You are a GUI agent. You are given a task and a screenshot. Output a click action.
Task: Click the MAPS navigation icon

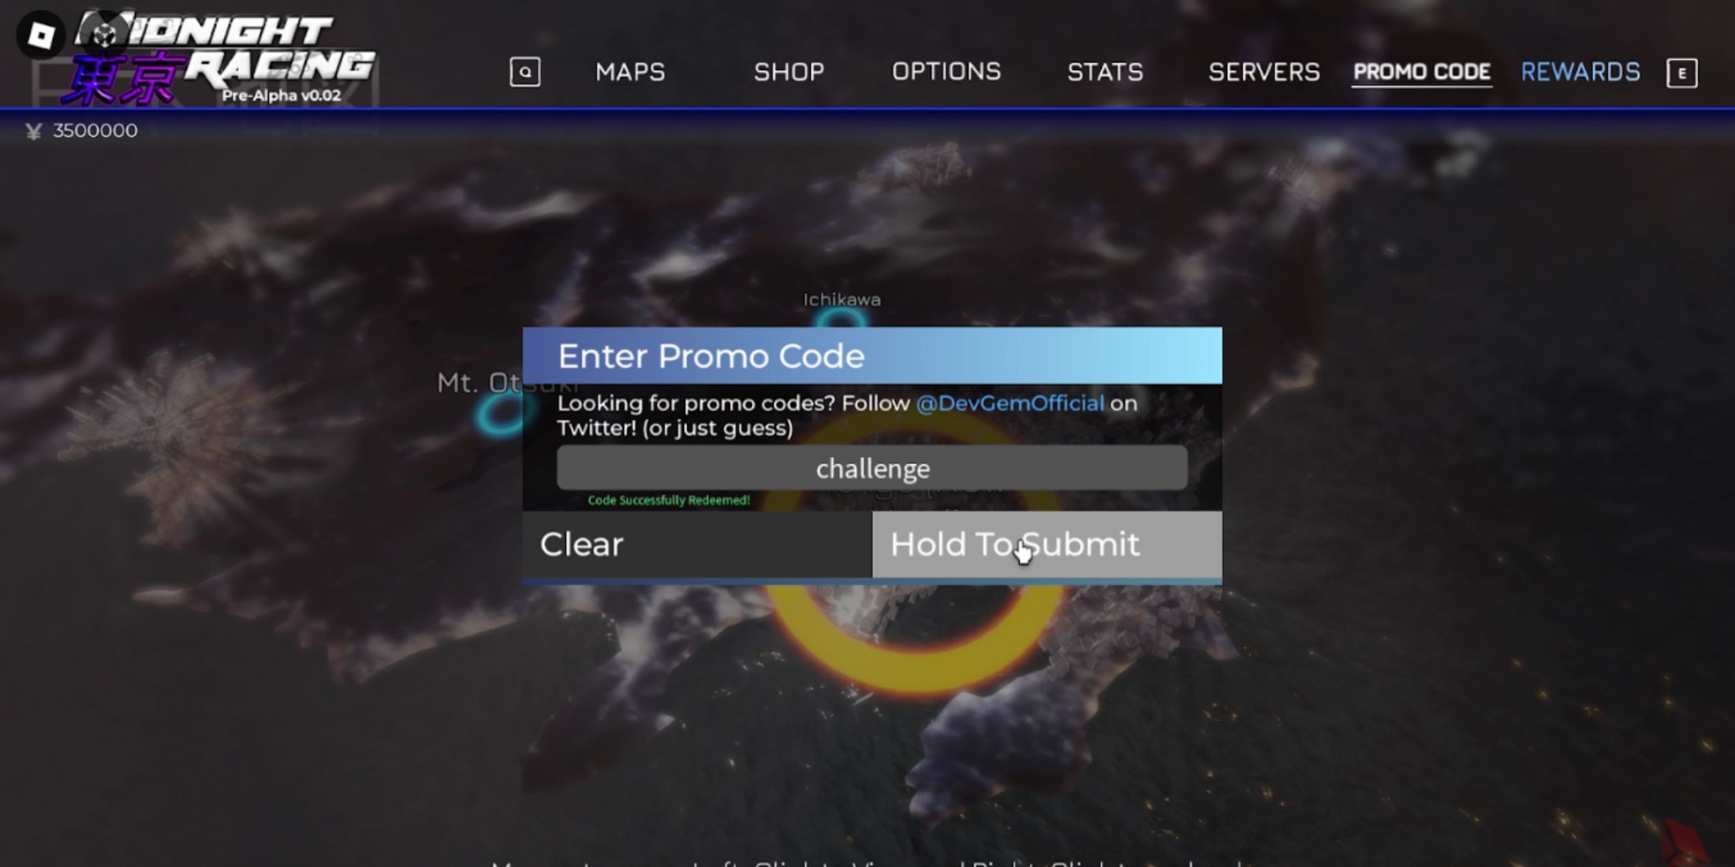coord(629,72)
